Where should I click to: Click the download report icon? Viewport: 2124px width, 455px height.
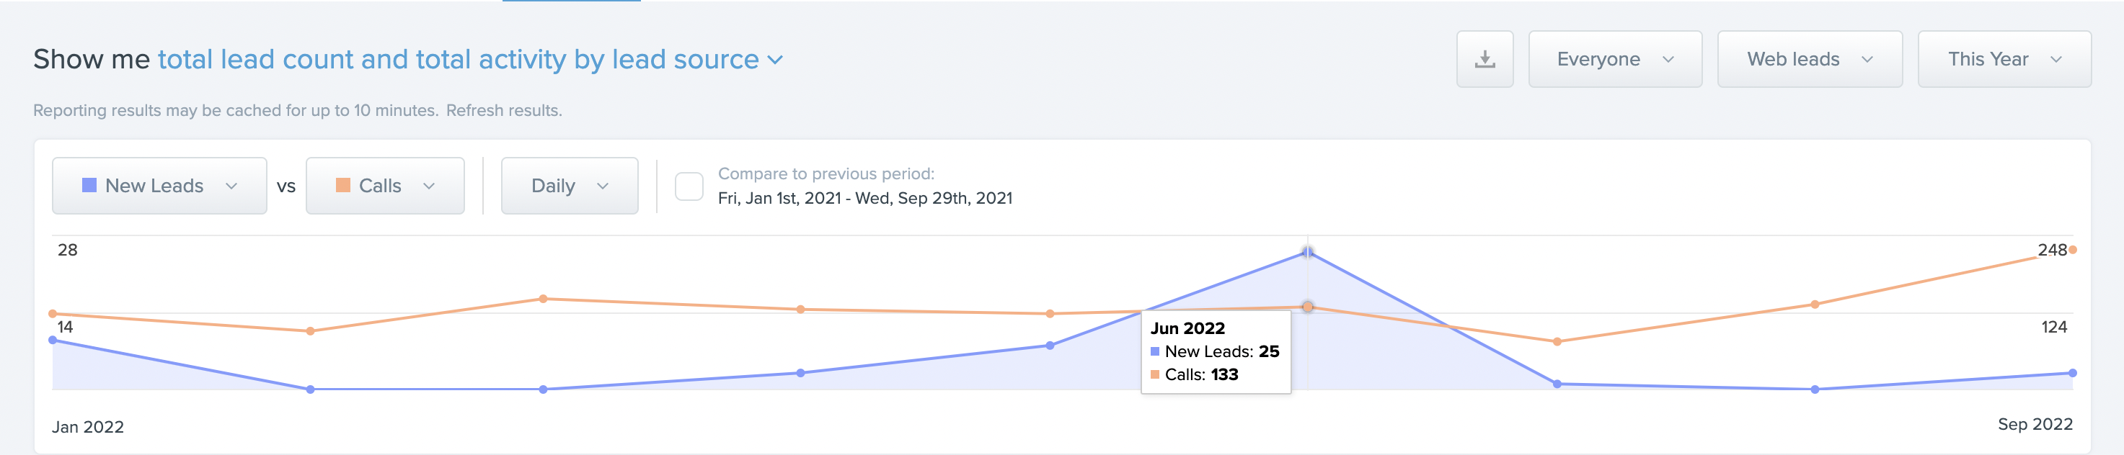point(1484,59)
